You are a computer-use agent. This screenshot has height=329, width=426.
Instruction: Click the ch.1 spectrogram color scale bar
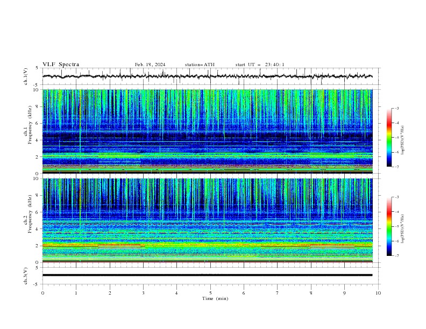[x=389, y=137]
